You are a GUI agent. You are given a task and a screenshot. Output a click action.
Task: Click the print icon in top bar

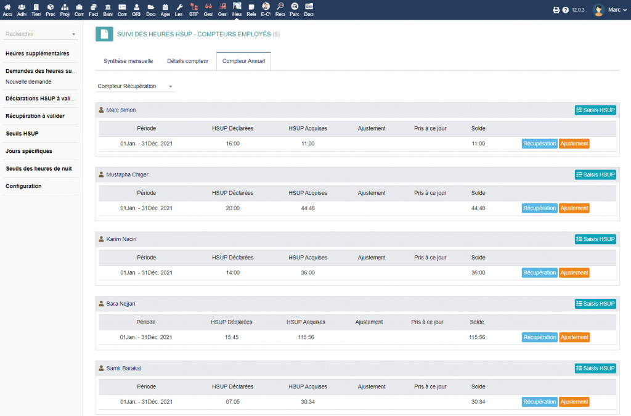[556, 10]
